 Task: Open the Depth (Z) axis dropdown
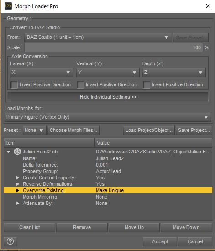174,73
